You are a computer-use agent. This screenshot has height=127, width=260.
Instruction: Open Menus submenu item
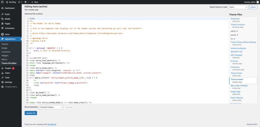tap(4, 59)
